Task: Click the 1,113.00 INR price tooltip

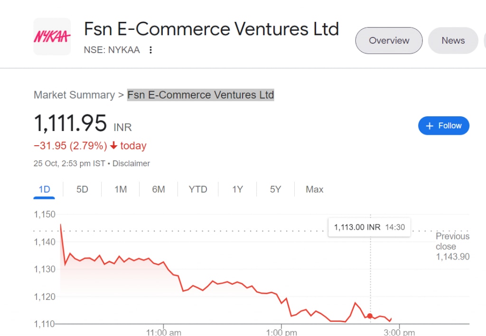Action: coord(369,227)
